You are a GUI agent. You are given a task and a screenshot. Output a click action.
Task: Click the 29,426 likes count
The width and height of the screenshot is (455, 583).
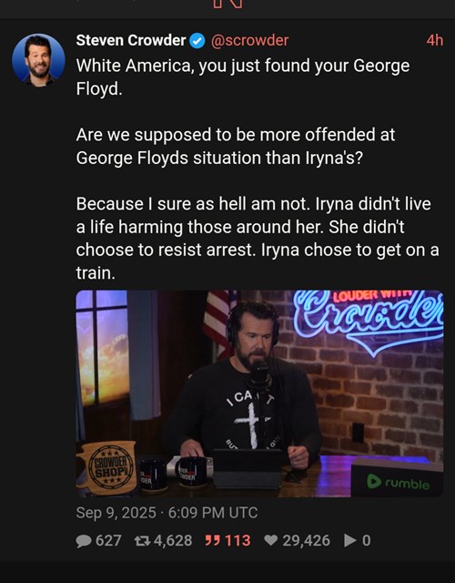pyautogui.click(x=306, y=540)
